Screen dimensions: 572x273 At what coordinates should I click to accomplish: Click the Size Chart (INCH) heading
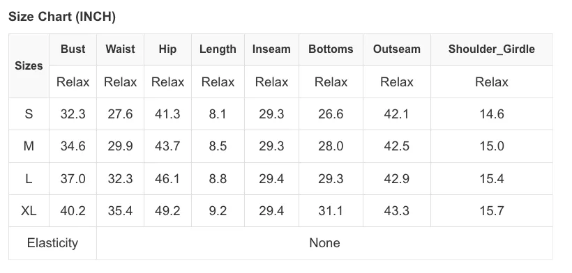tap(62, 17)
